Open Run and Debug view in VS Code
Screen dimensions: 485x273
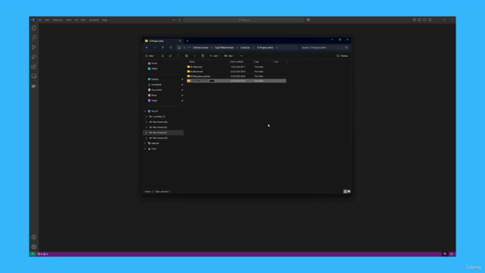(34, 57)
